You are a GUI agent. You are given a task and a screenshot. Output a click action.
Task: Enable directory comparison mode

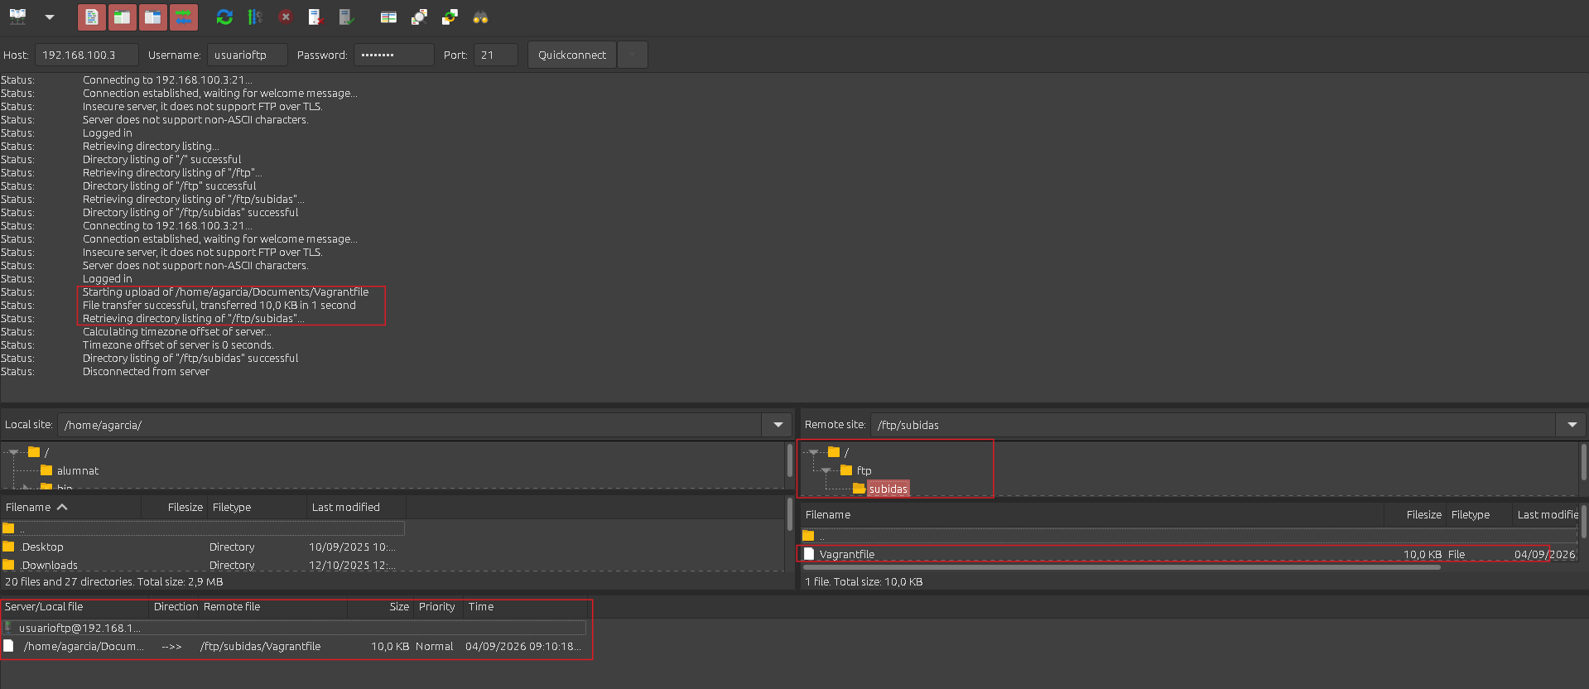tap(419, 17)
